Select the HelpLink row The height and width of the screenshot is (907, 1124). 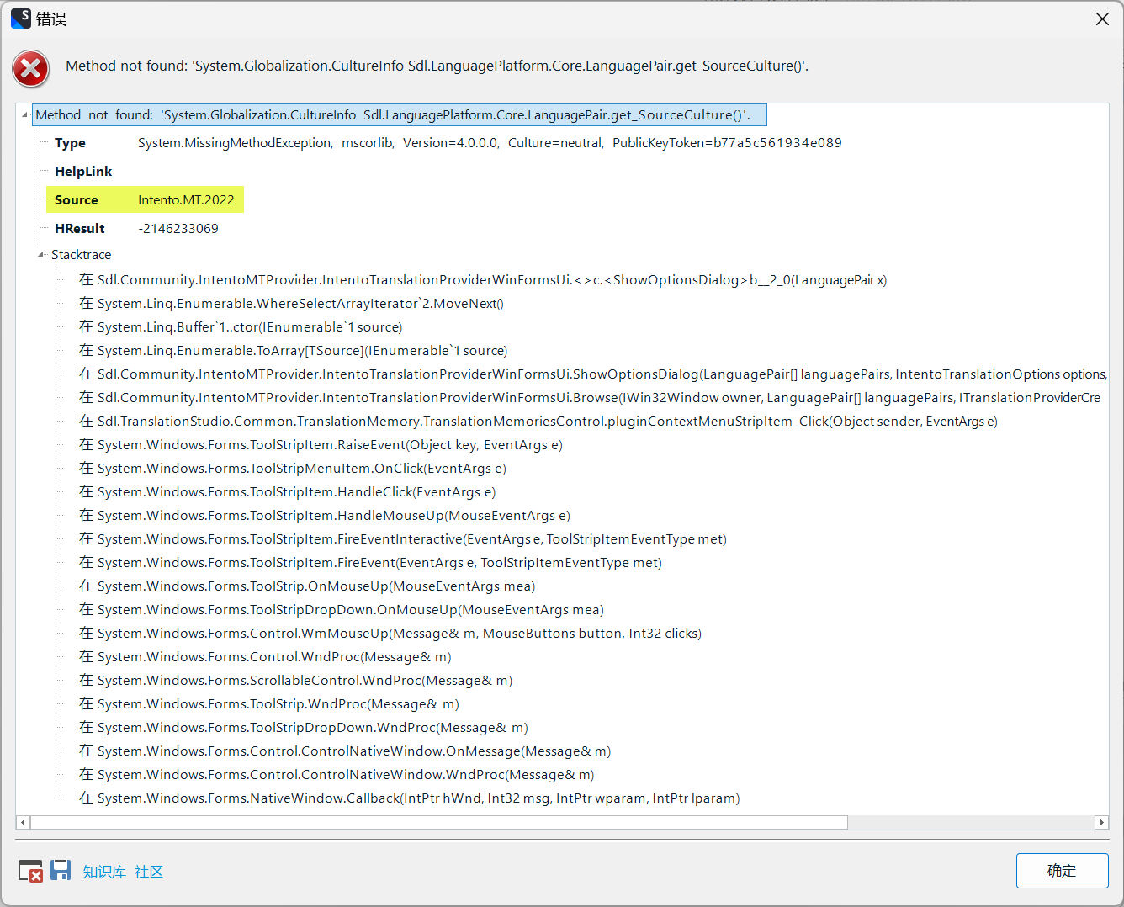(x=83, y=172)
